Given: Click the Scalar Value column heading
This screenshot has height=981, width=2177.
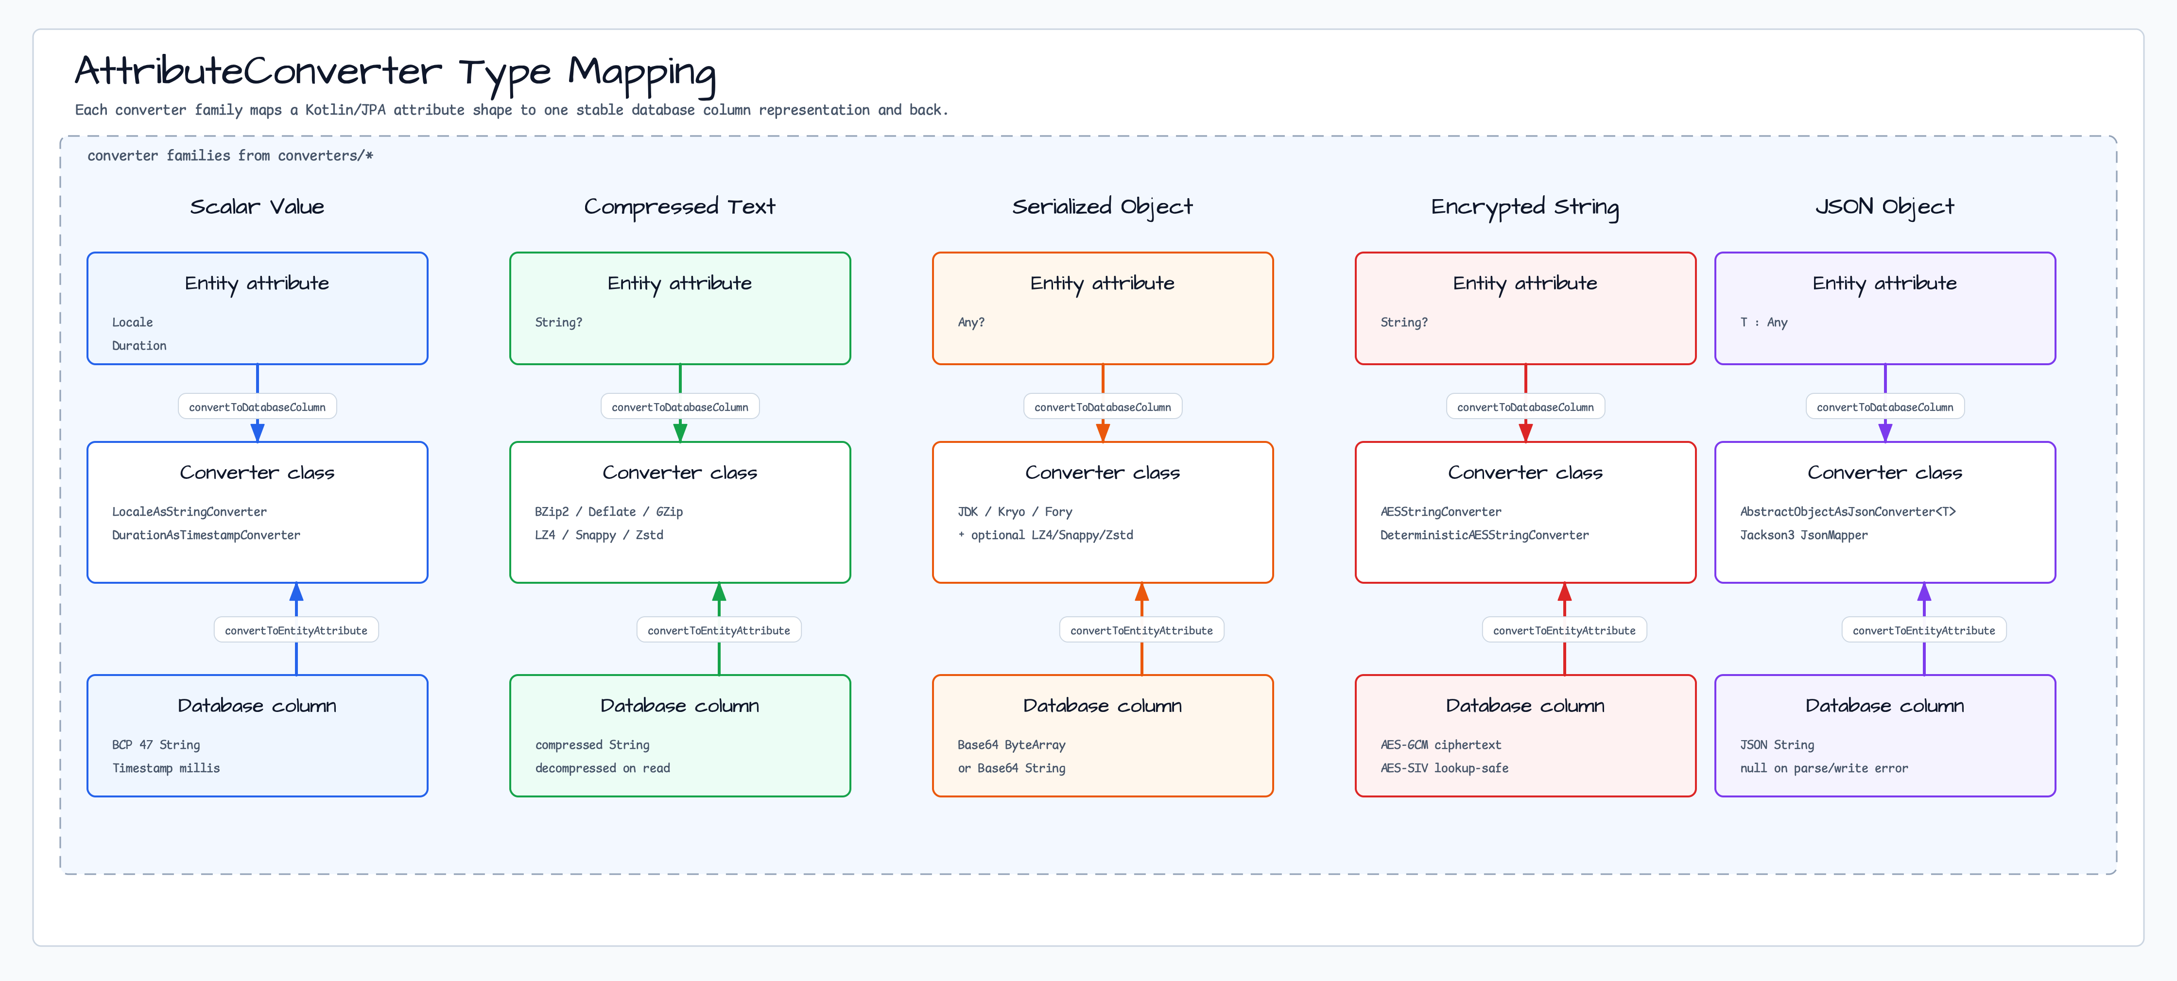Looking at the screenshot, I should click(x=257, y=207).
